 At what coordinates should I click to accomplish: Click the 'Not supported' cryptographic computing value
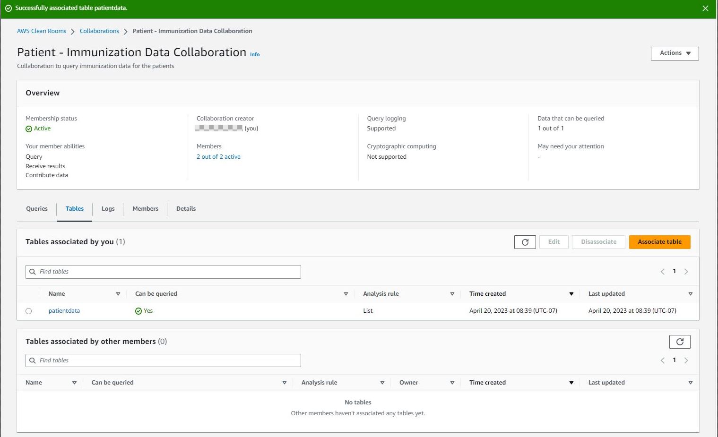coord(387,157)
